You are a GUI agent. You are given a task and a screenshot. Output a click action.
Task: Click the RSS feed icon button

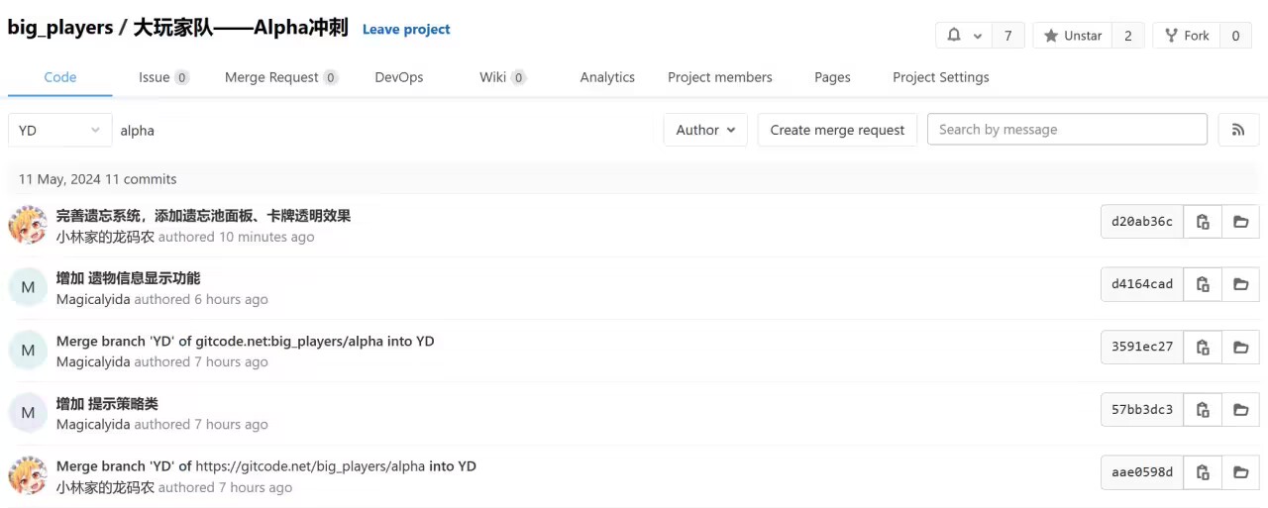(1238, 130)
